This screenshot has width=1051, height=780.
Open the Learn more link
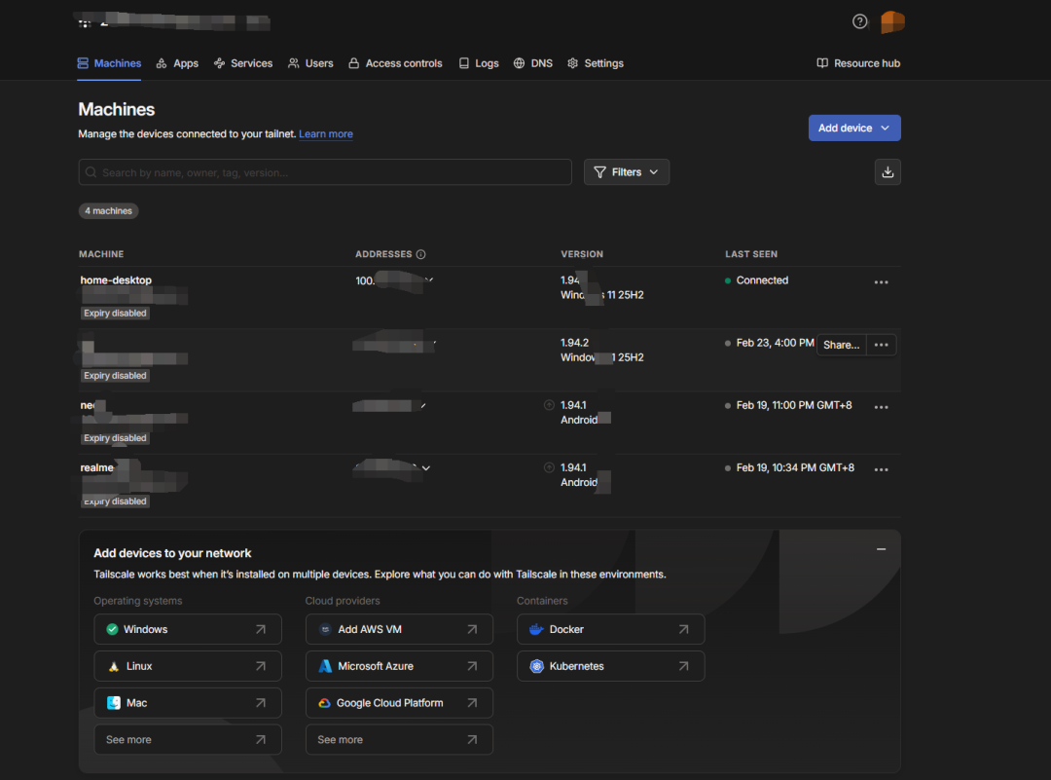(326, 134)
